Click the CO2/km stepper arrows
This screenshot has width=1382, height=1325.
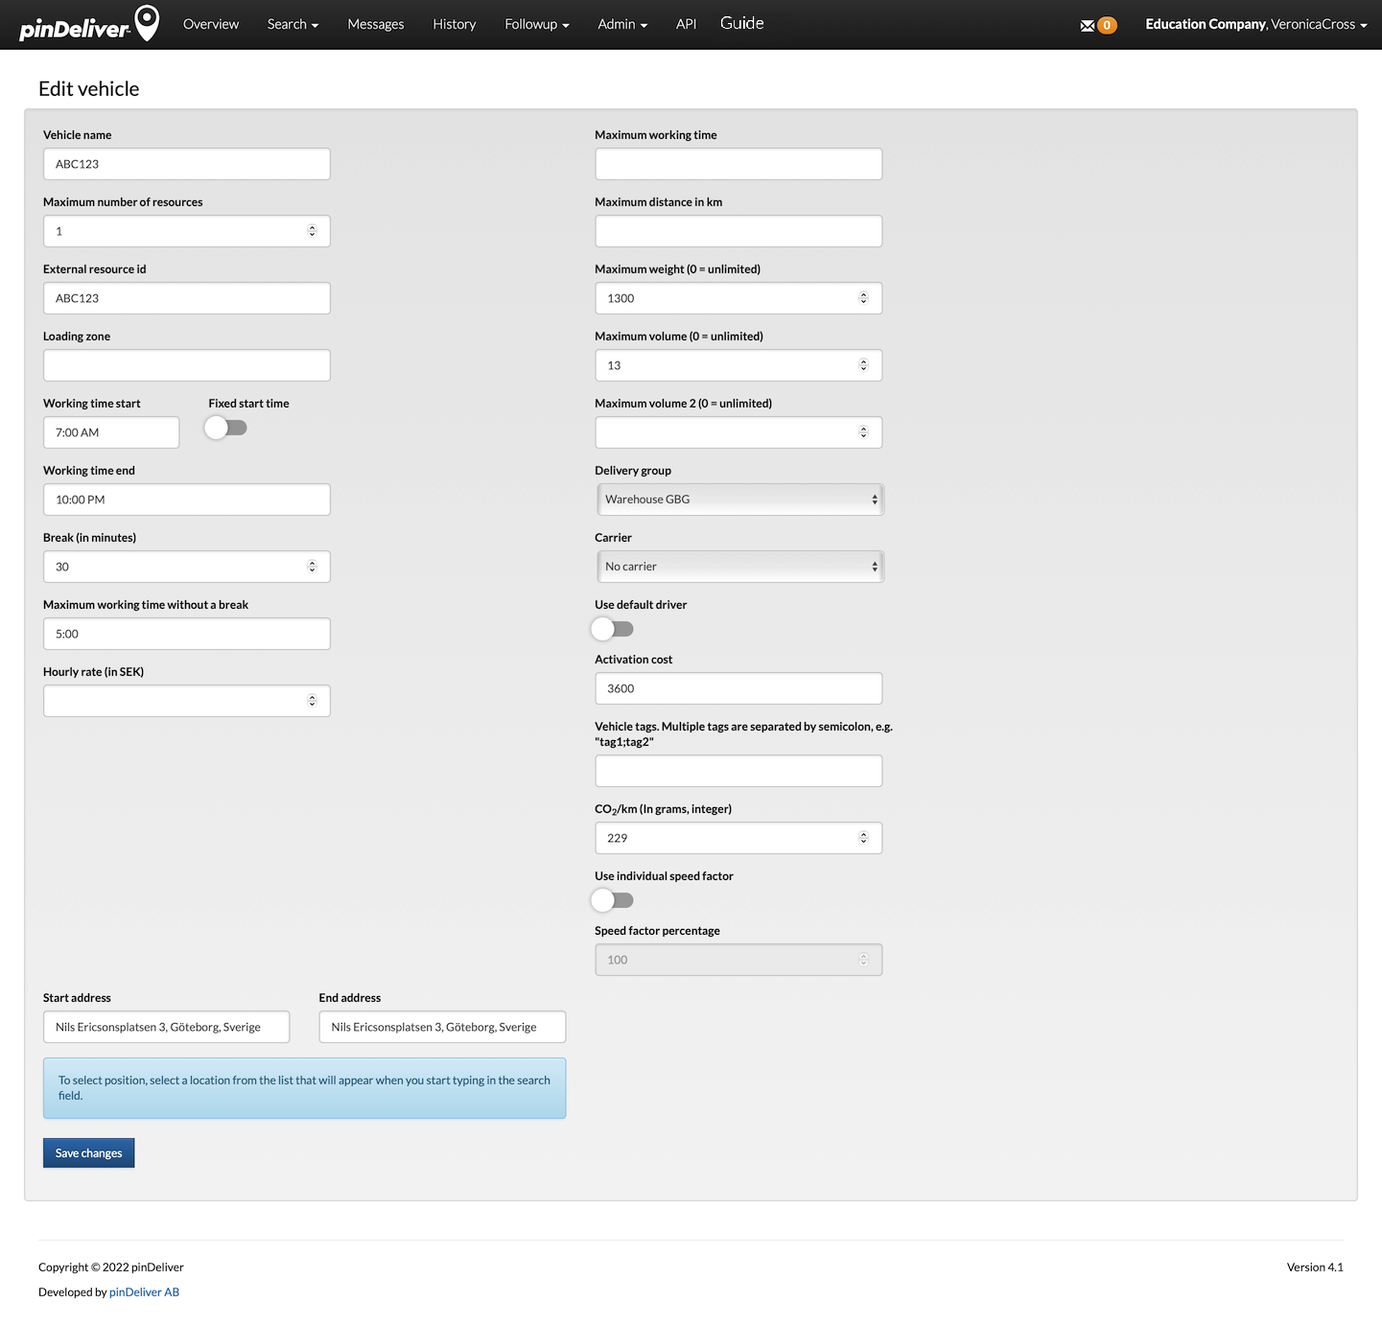(x=863, y=838)
